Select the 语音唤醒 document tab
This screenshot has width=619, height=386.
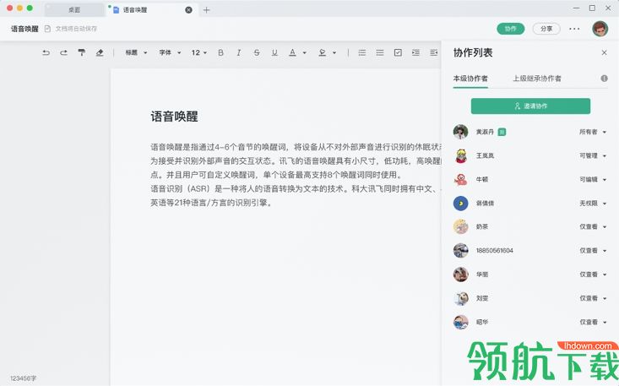click(x=150, y=10)
